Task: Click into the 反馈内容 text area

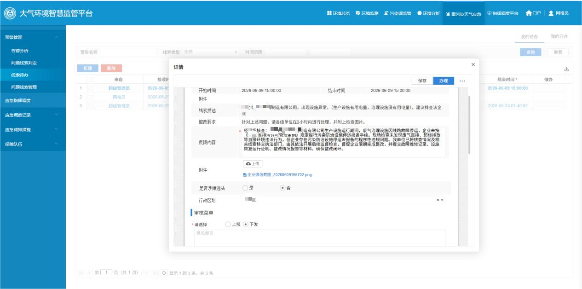Action: [344, 142]
